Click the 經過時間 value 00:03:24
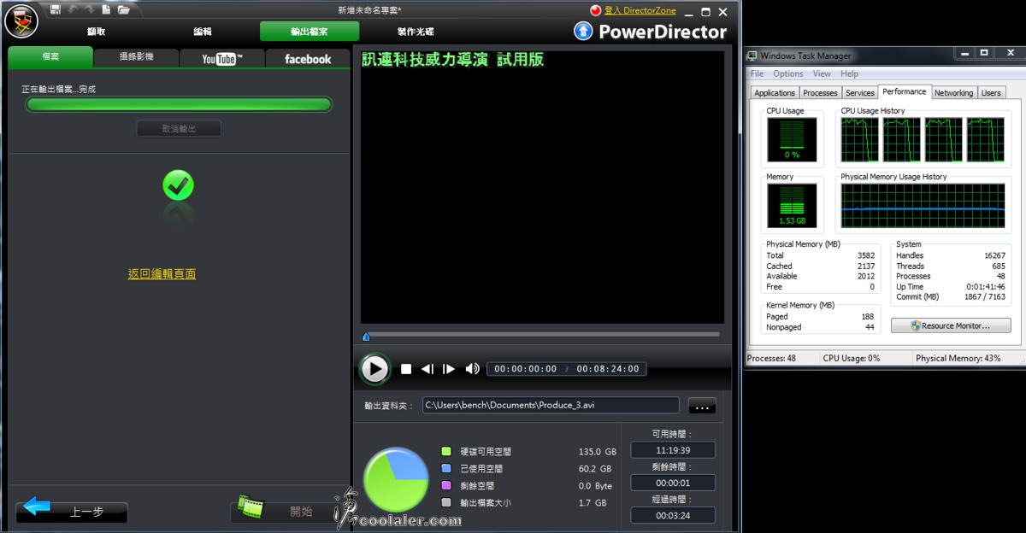The image size is (1026, 533). pos(673,515)
